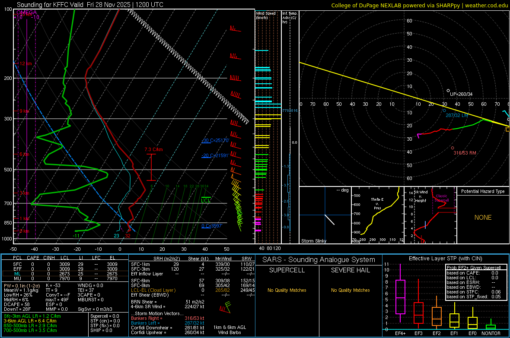Click the 'K = -53' index value
Screen dimensions: 510x338
coord(53,285)
